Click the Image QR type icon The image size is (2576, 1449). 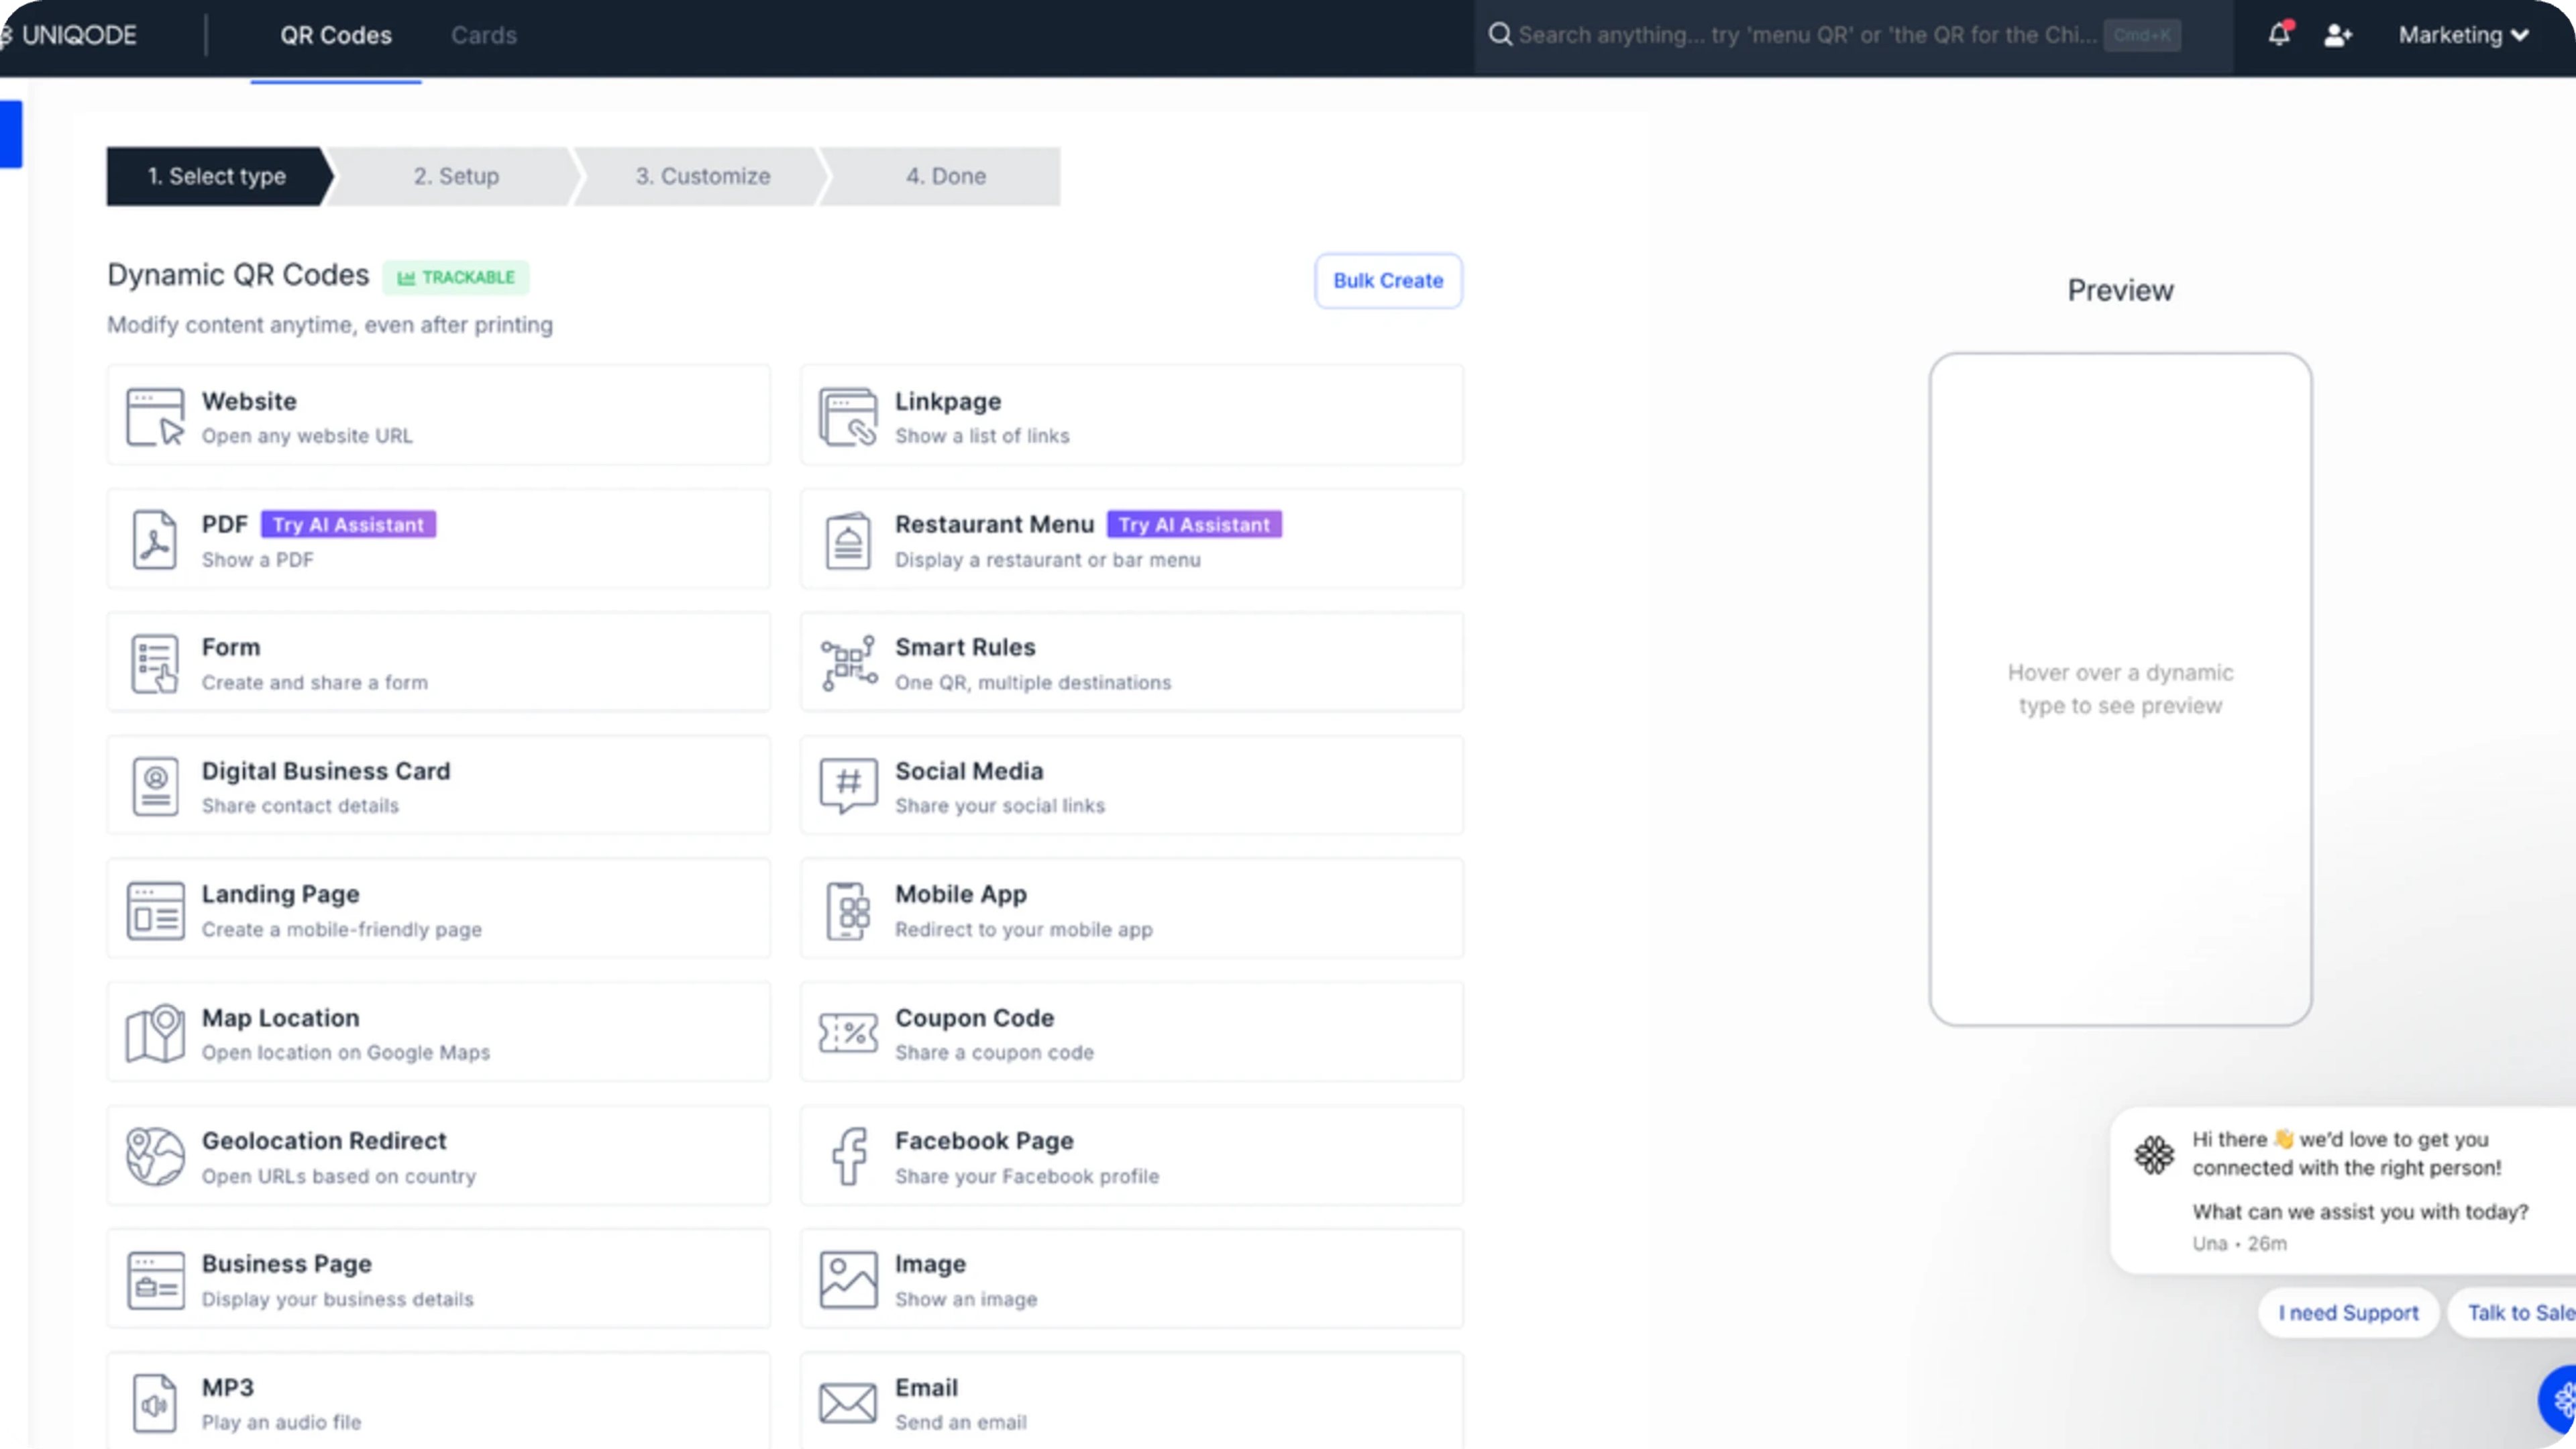[x=848, y=1280]
